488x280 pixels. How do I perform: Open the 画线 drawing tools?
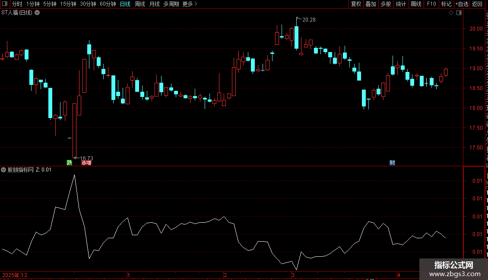click(416, 4)
